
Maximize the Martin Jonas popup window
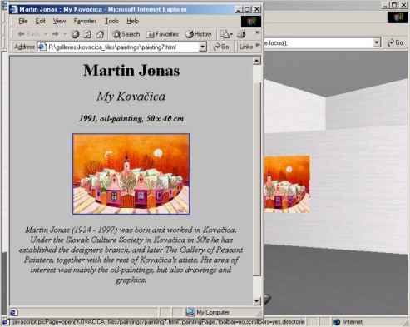(247, 9)
